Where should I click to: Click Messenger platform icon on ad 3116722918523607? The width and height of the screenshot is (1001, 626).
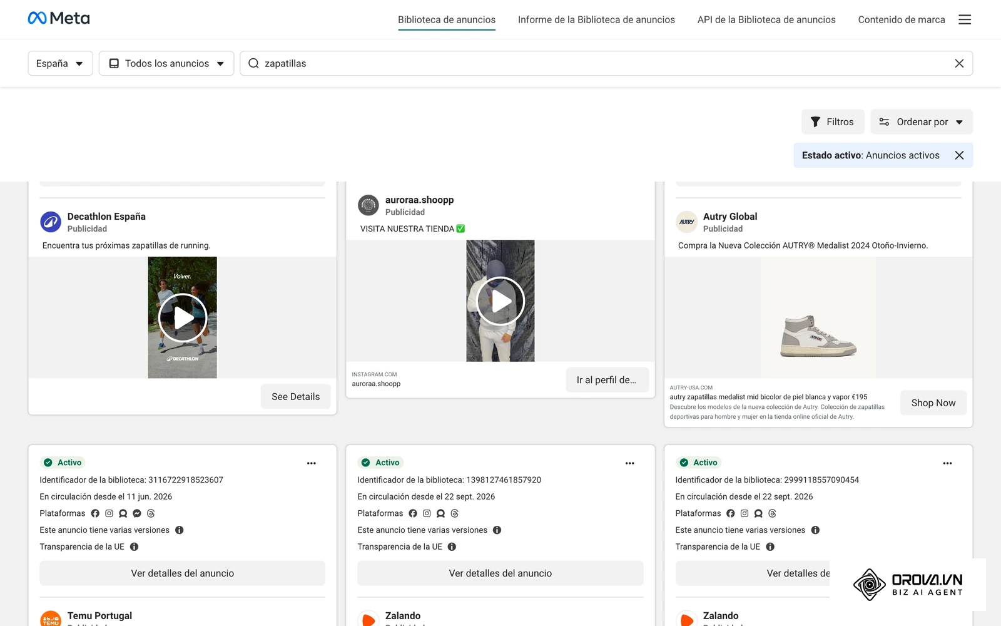[137, 513]
